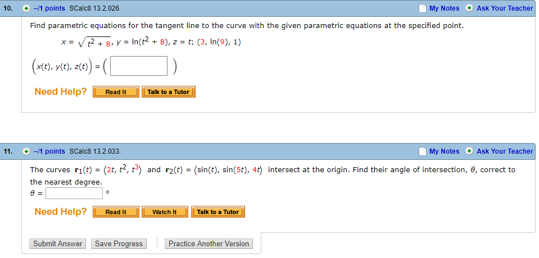Open My Notes link in question 11

pyautogui.click(x=444, y=151)
